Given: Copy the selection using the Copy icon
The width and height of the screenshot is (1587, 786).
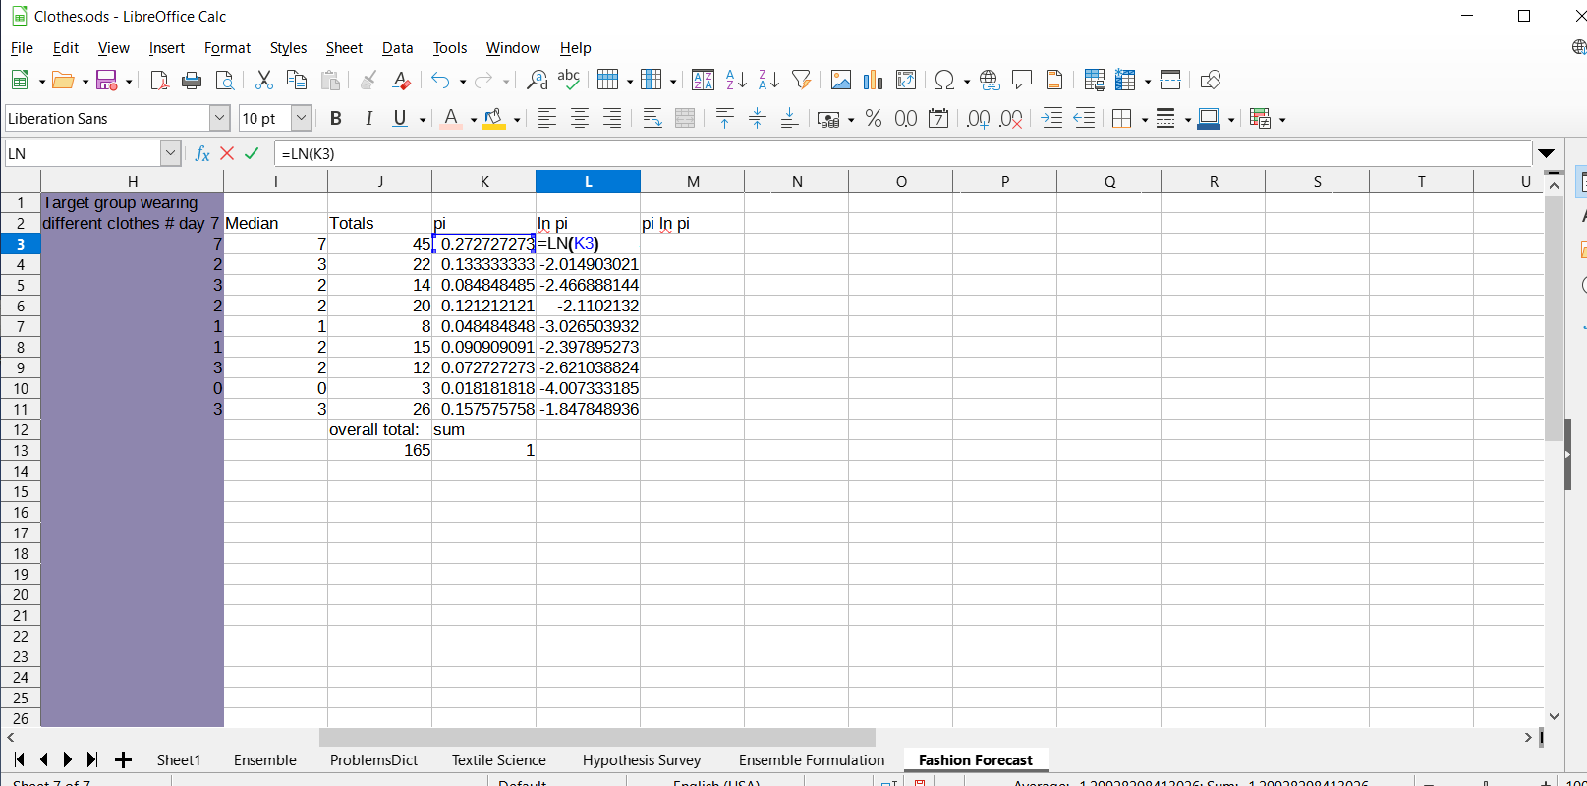Looking at the screenshot, I should pyautogui.click(x=297, y=81).
